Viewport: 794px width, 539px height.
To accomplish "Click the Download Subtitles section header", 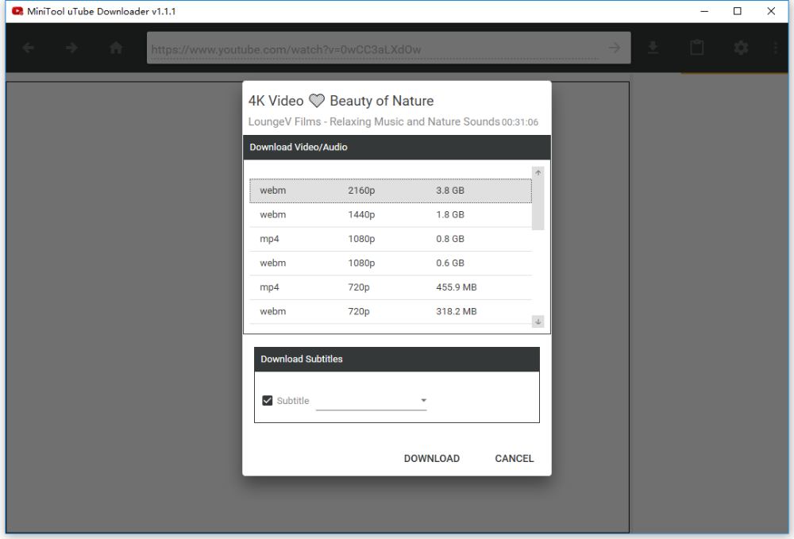I will point(397,360).
